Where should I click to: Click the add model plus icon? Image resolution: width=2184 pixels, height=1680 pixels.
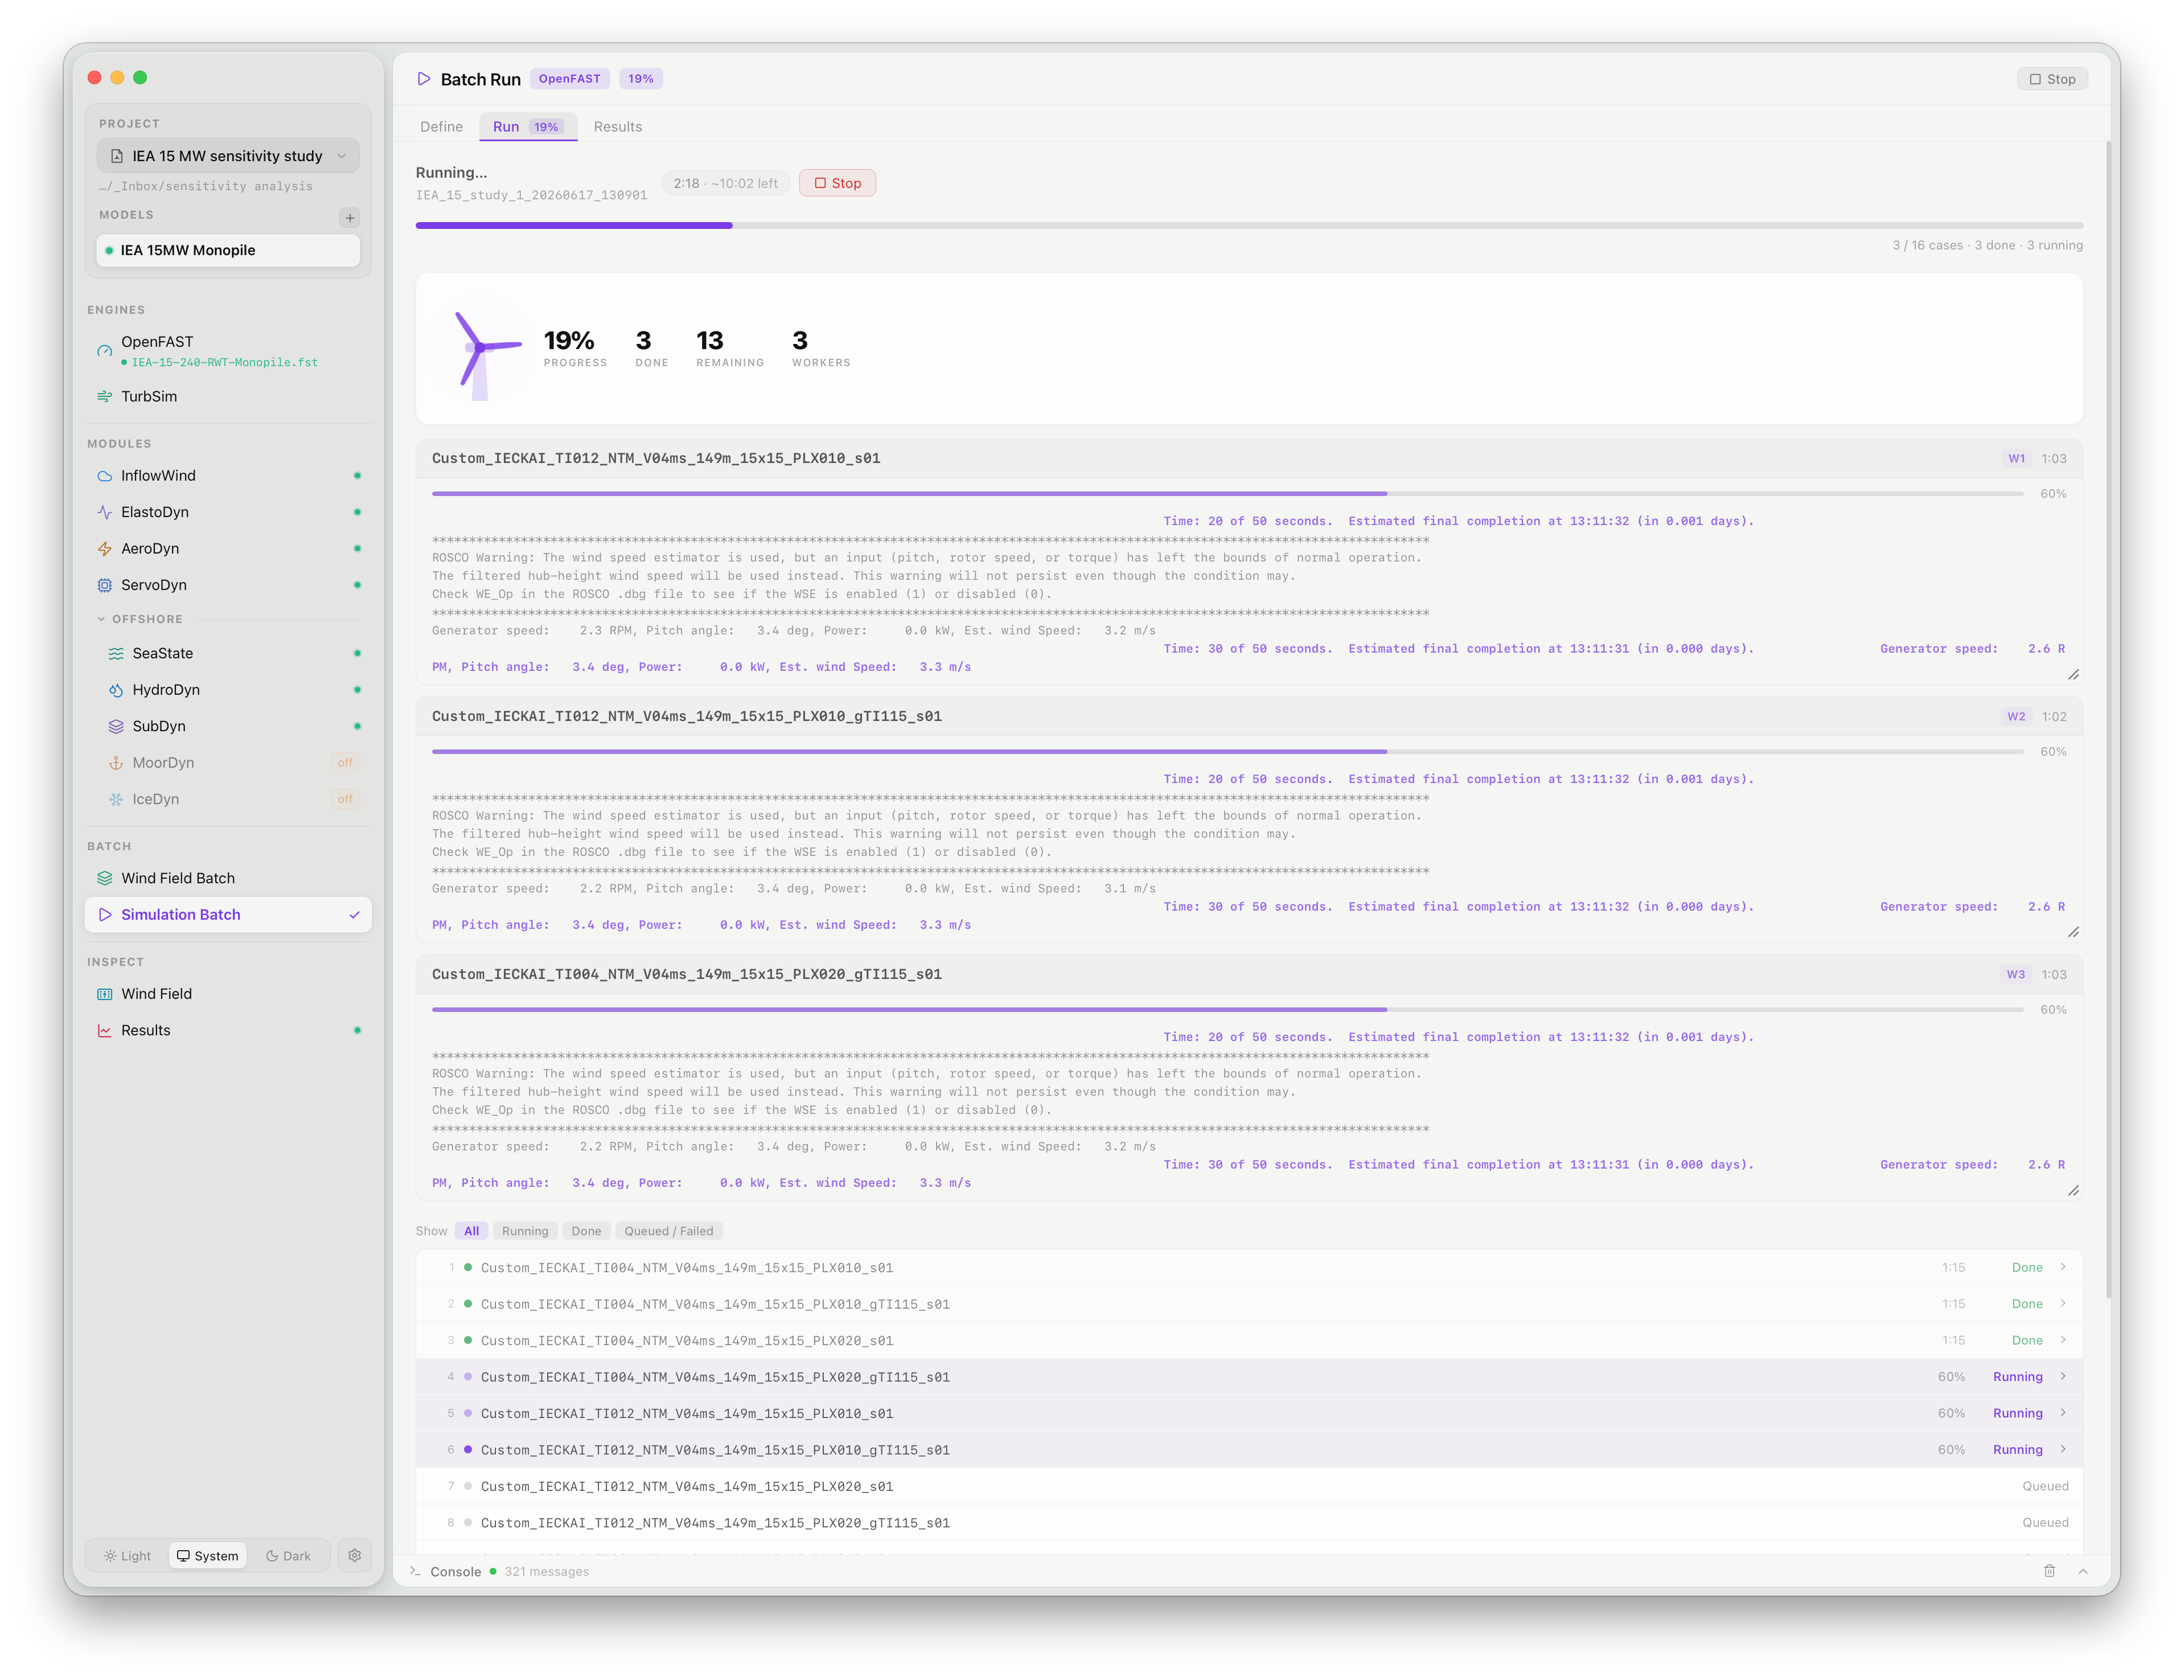coord(350,217)
